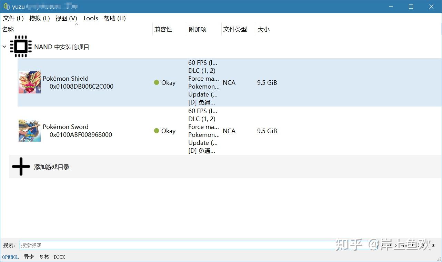Click the plus icon to add game directory
Viewport: 442px width, 262px height.
[21, 167]
